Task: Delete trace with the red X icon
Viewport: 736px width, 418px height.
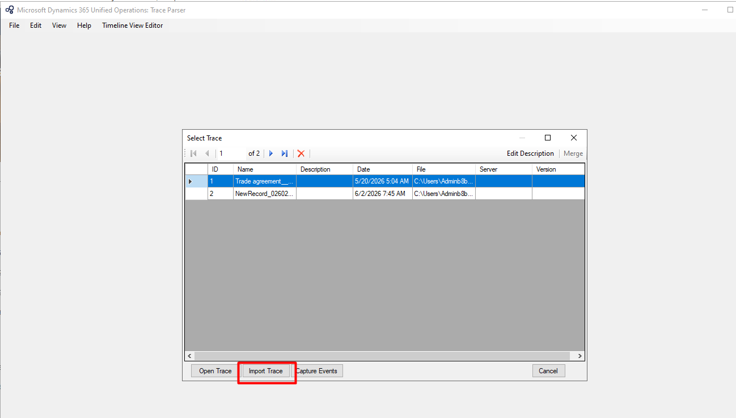Action: point(301,153)
